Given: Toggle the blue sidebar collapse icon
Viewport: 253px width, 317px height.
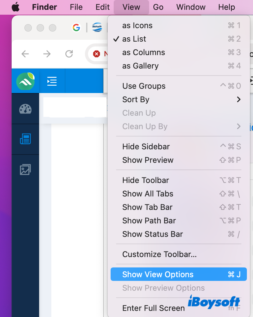Looking at the screenshot, I should 52,81.
